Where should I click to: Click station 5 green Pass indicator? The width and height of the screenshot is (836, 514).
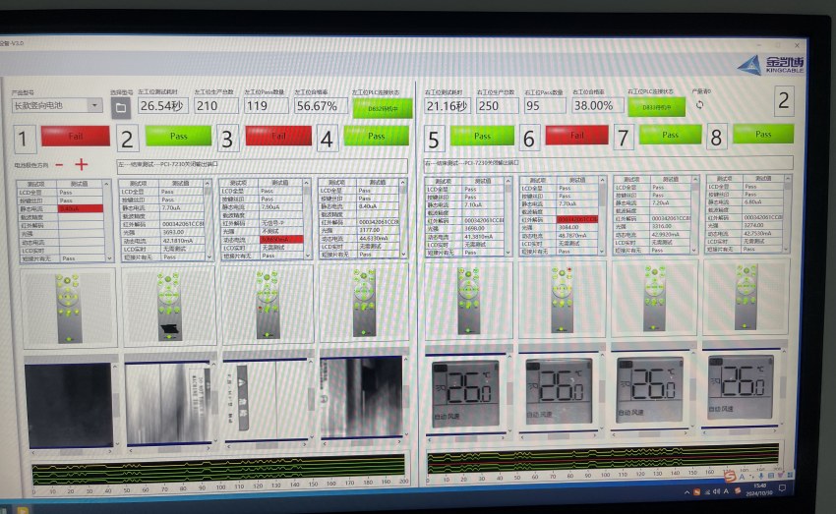(x=482, y=136)
